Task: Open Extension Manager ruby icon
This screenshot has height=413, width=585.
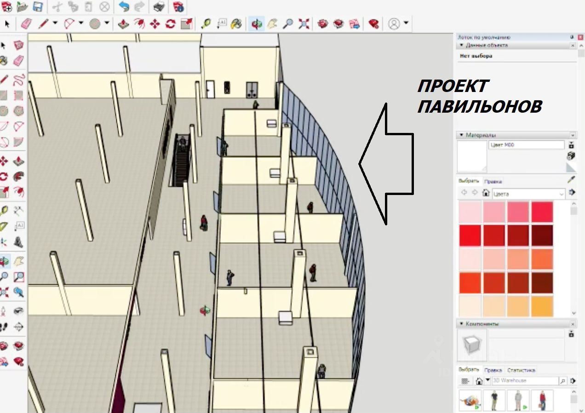Action: point(374,23)
